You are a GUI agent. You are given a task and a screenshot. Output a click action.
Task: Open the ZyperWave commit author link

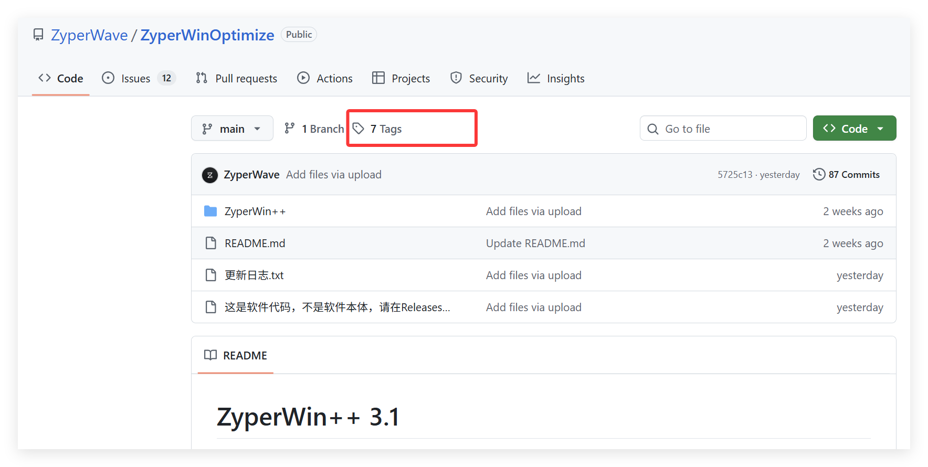[x=251, y=175]
